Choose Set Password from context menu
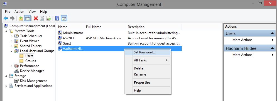Image resolution: width=277 pixels, height=101 pixels. pos(148,52)
